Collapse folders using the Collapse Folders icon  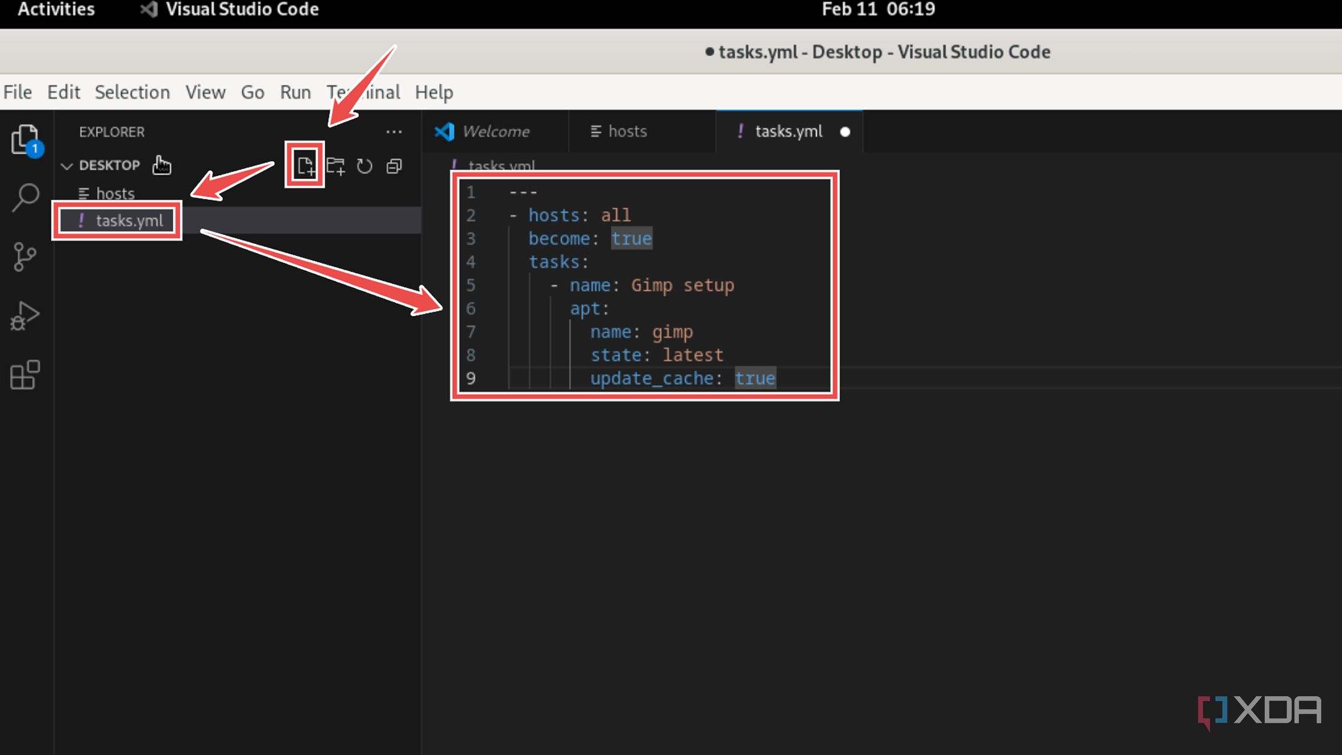click(x=394, y=166)
